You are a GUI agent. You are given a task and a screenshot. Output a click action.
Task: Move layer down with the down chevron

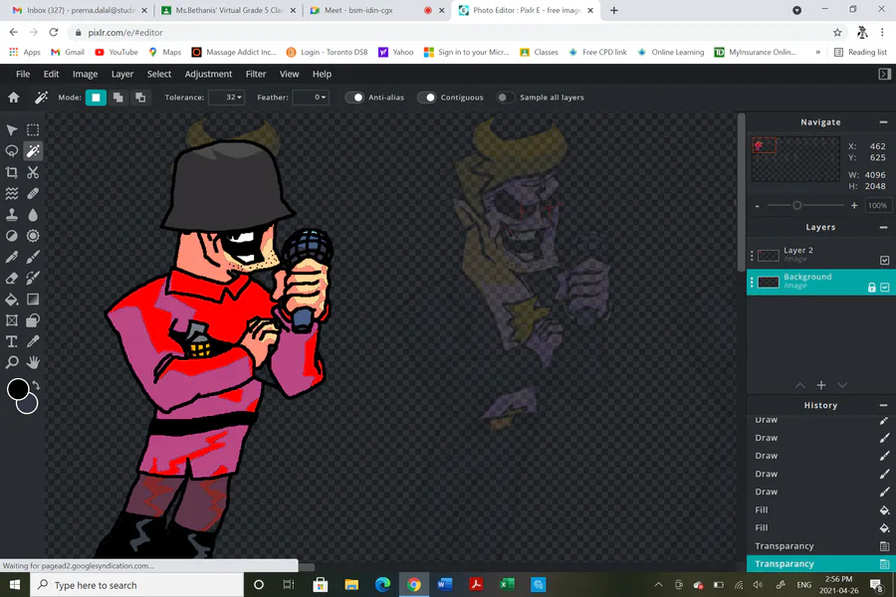pyautogui.click(x=842, y=386)
